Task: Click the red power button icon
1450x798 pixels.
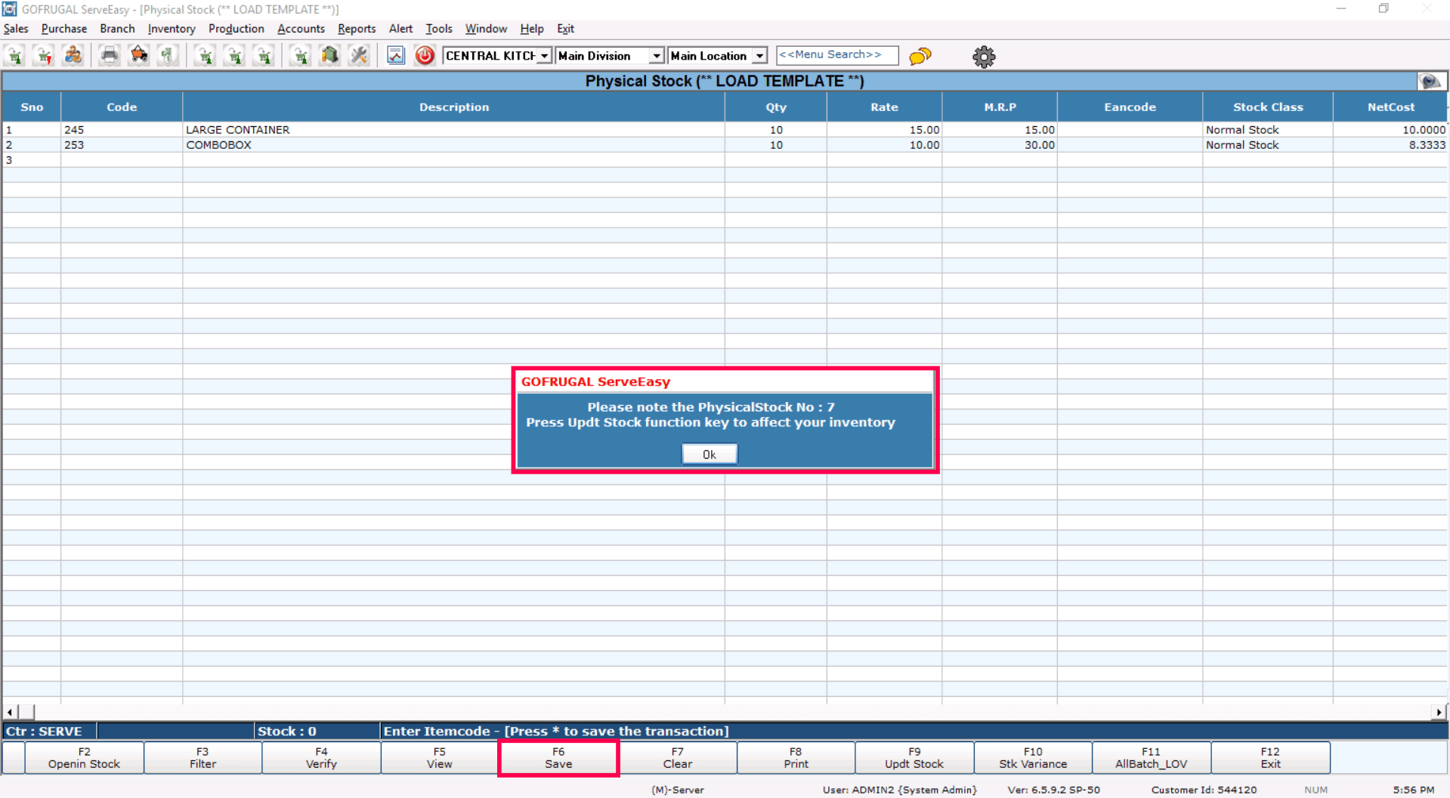Action: [425, 56]
